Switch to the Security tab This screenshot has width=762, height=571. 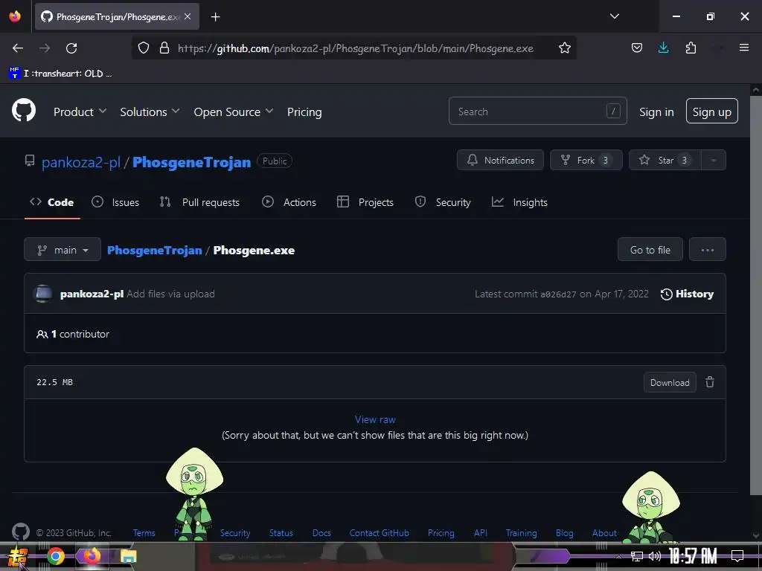443,202
